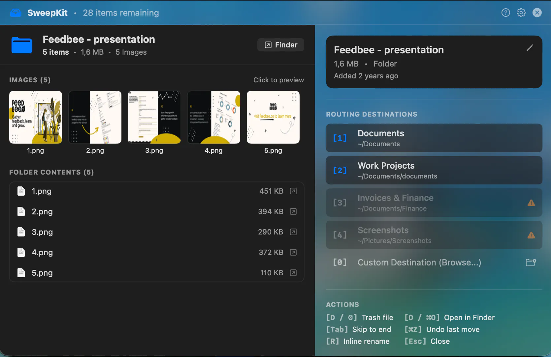Viewport: 551px width, 357px height.
Task: Preview the 2.png thumbnail
Action: [95, 117]
